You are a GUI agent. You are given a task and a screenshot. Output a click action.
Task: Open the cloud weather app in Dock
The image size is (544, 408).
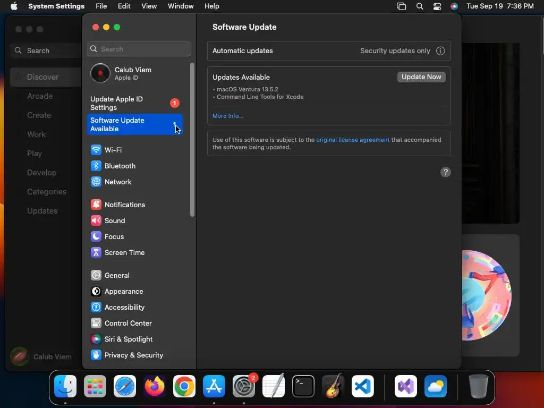point(436,386)
